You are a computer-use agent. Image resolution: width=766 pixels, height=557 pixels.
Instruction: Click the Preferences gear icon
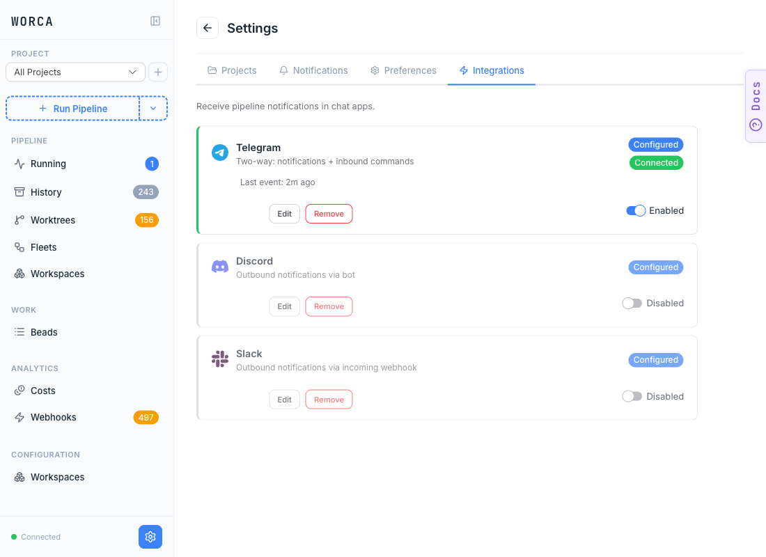pyautogui.click(x=375, y=70)
